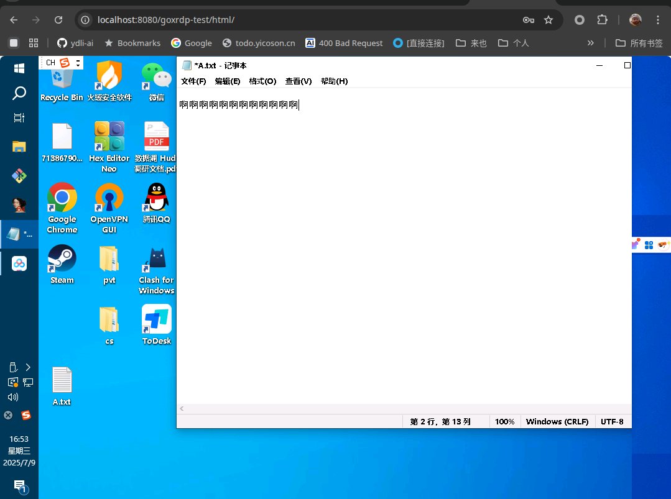Open todo.yicoson.cn bookmark
This screenshot has width=671, height=499.
tap(259, 43)
